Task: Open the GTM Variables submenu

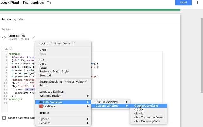Action: [63, 102]
